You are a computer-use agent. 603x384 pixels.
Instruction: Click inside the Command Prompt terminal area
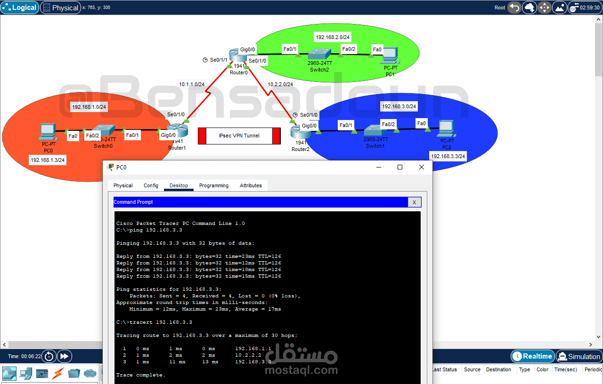pos(267,297)
